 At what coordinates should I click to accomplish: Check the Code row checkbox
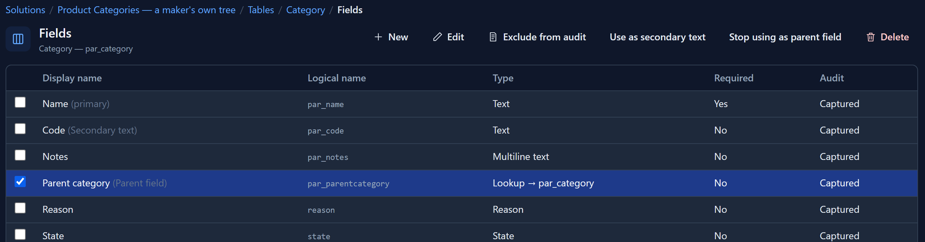tap(20, 129)
